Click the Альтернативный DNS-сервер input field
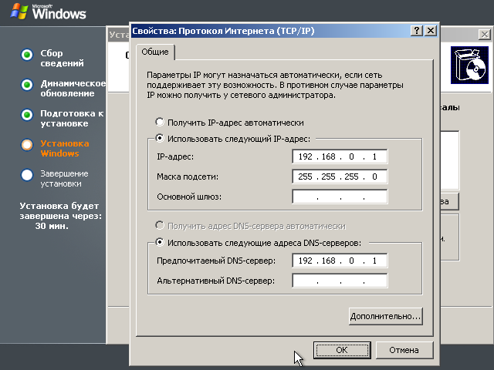Image resolution: width=494 pixels, height=370 pixels. [x=340, y=281]
